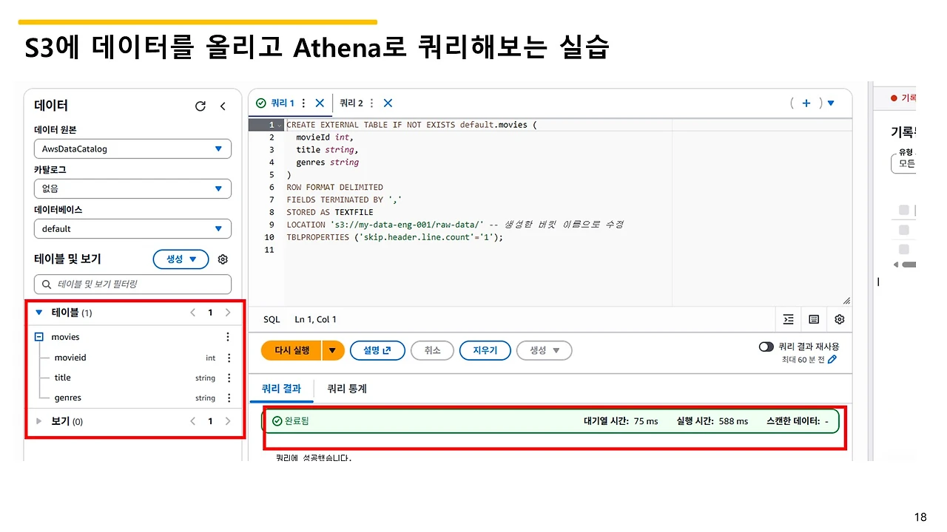Close the 쿼리 2 tab

pos(388,103)
